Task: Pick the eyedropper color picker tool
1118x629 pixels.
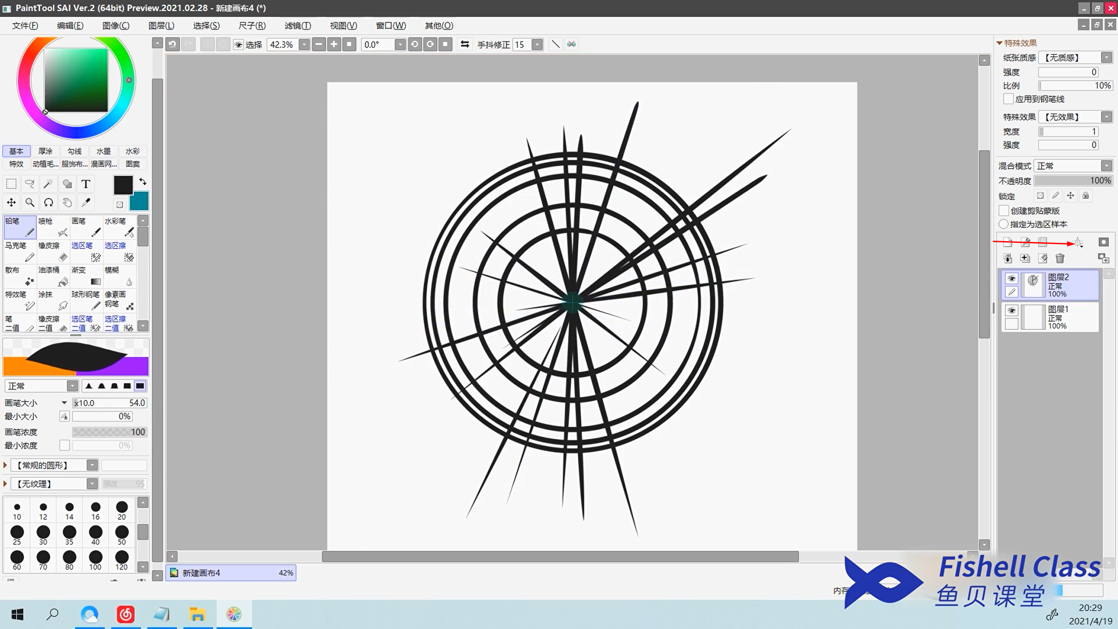Action: pyautogui.click(x=86, y=202)
